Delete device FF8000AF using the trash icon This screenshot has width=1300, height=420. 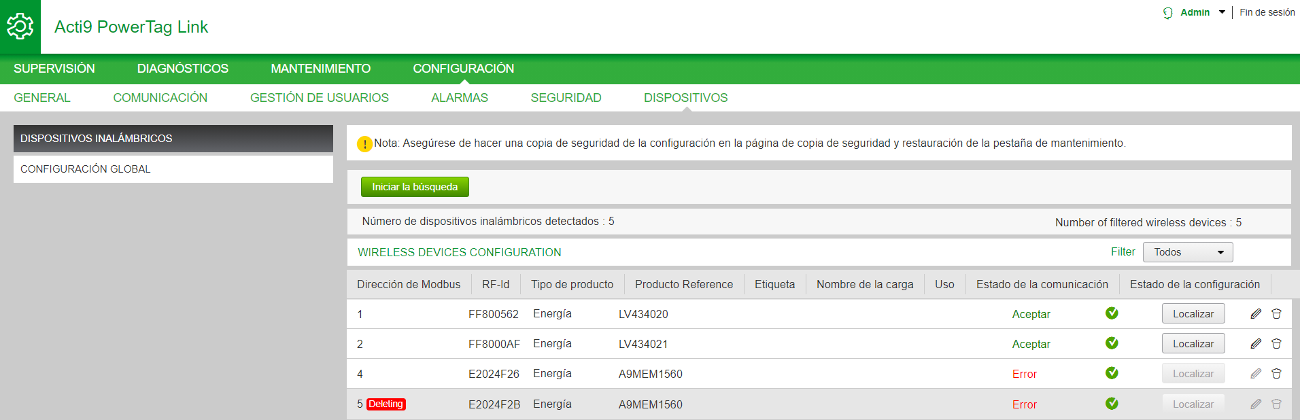[x=1276, y=344]
